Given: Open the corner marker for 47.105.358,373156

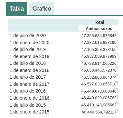Looking at the screenshot, I should [x=117, y=48].
